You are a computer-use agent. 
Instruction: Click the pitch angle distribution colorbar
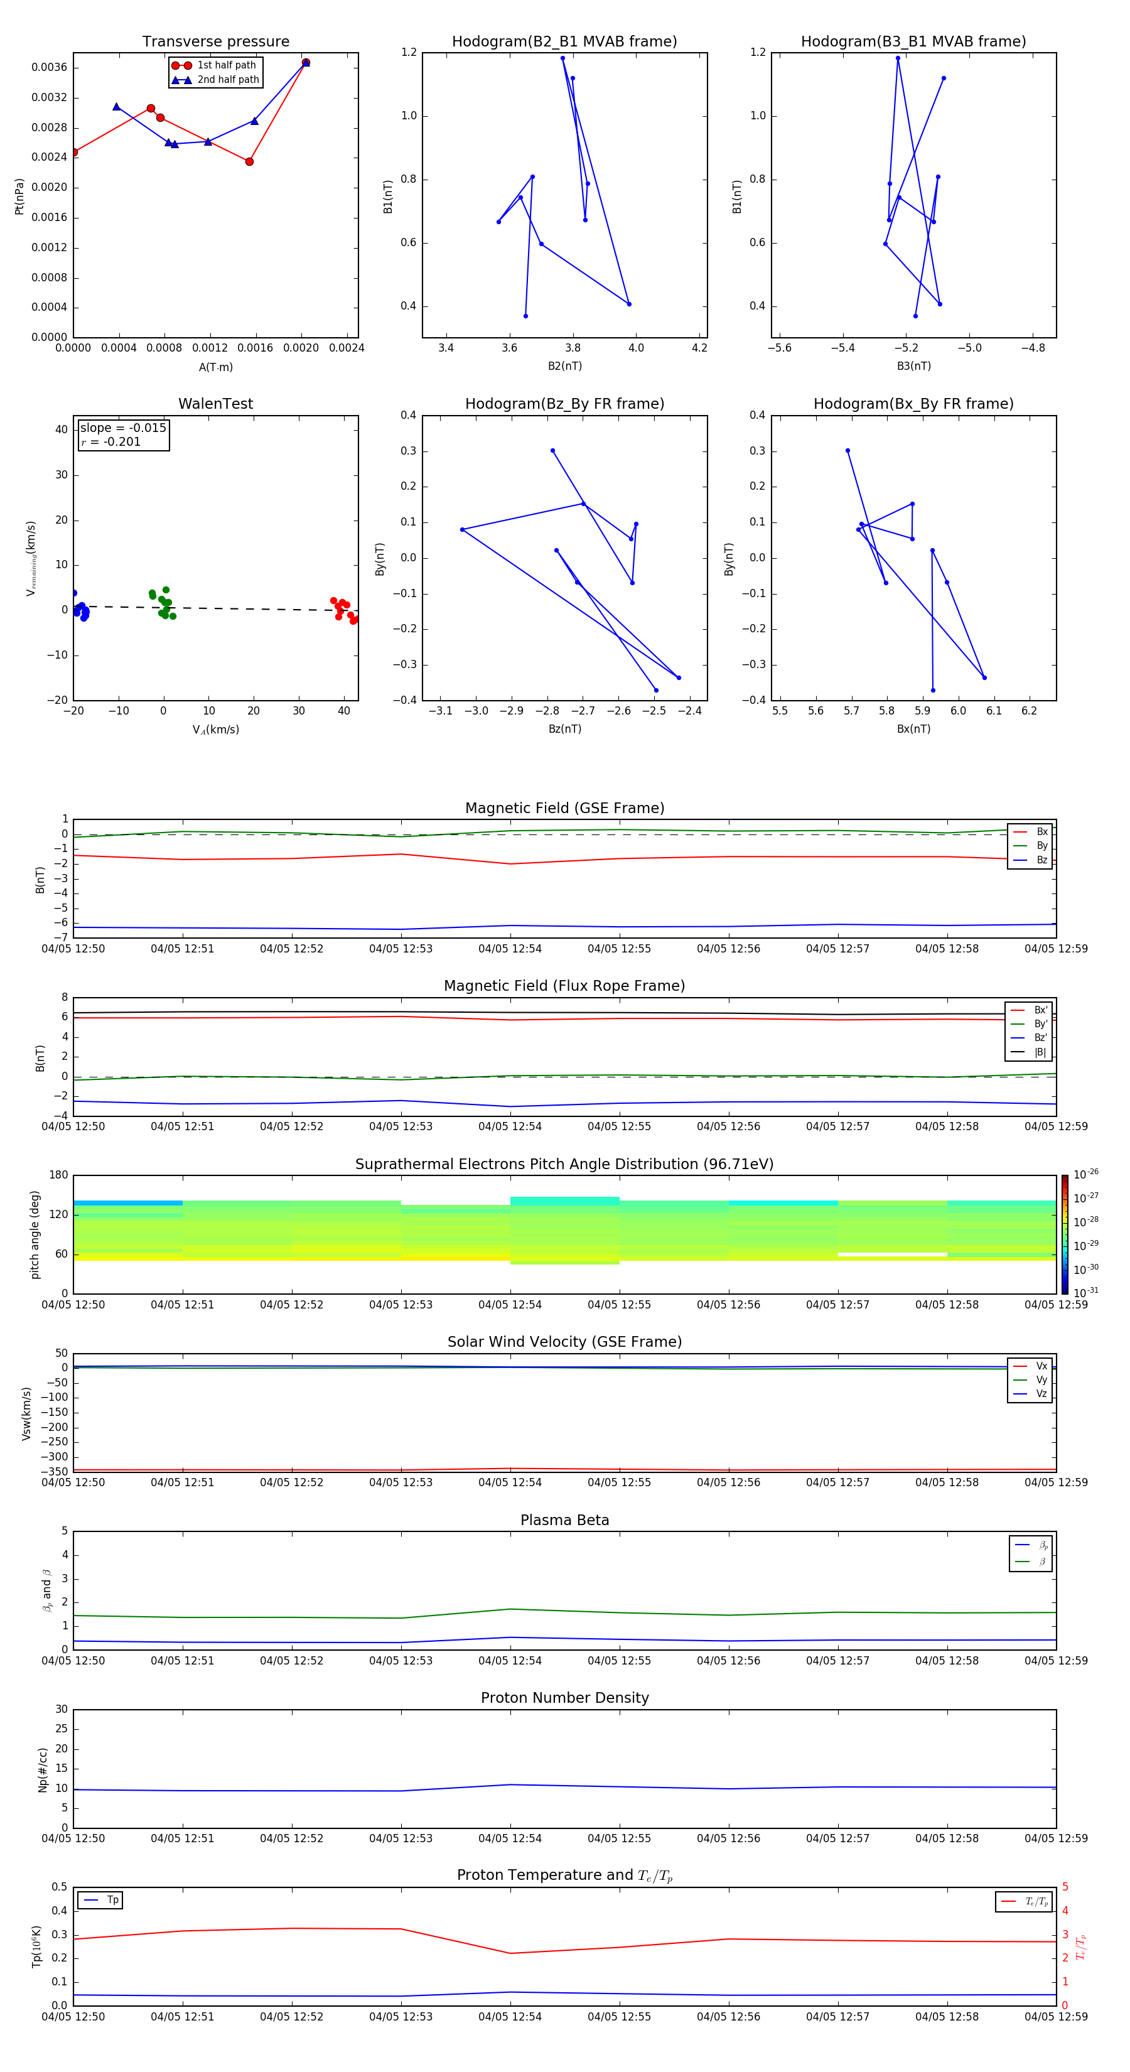(1065, 1234)
